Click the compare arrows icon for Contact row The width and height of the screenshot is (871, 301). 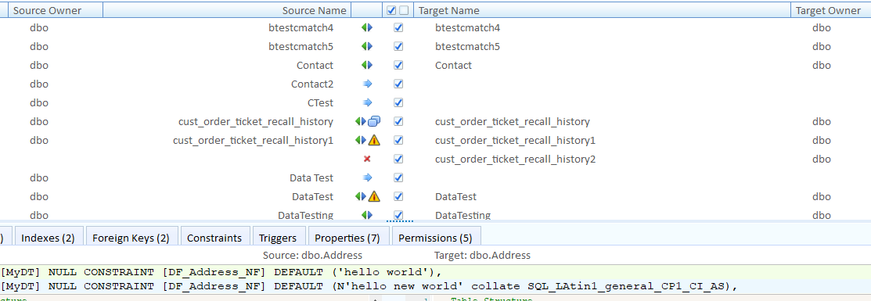coord(366,65)
